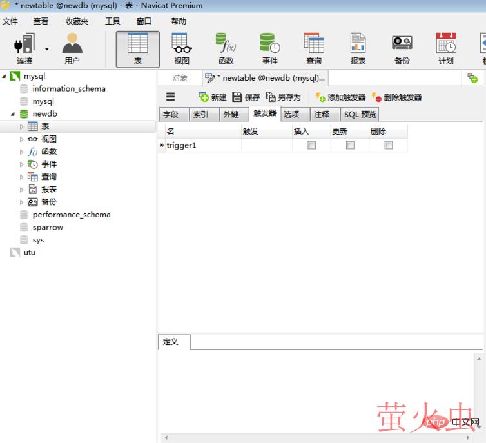Switch to the 选项 options tab
This screenshot has width=486, height=443.
click(295, 114)
